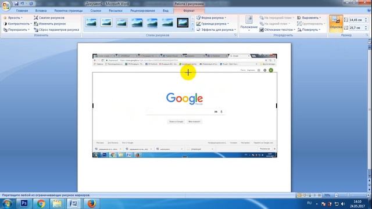
Task: Click На задний план (Send to Back)
Action: pos(275,24)
